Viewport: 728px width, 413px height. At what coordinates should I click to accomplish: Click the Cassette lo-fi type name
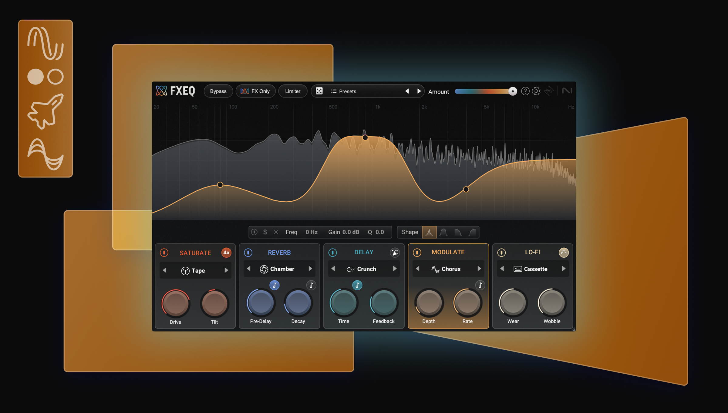[536, 269]
